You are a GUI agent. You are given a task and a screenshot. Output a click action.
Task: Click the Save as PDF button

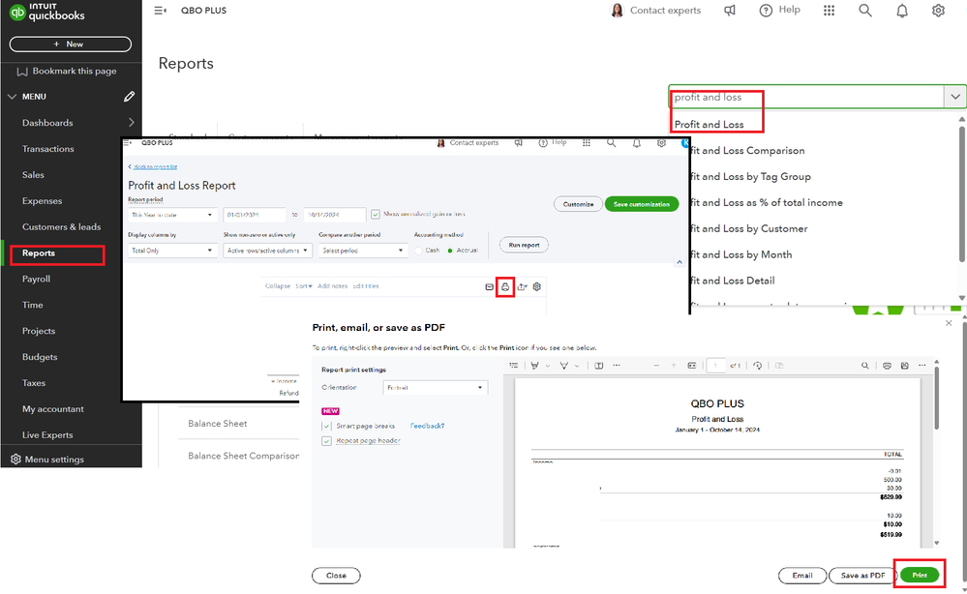(862, 576)
